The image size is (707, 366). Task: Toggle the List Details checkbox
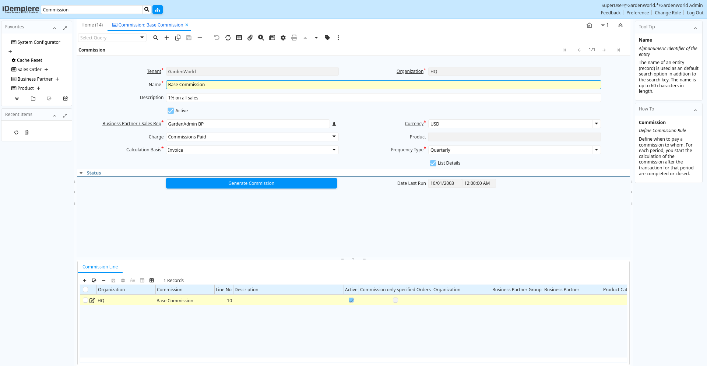(x=433, y=163)
